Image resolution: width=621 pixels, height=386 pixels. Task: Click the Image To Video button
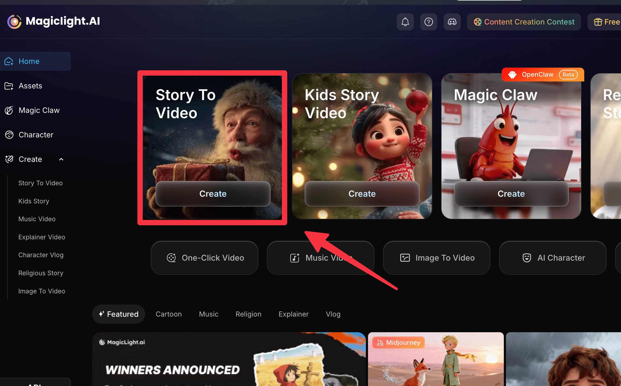point(437,258)
